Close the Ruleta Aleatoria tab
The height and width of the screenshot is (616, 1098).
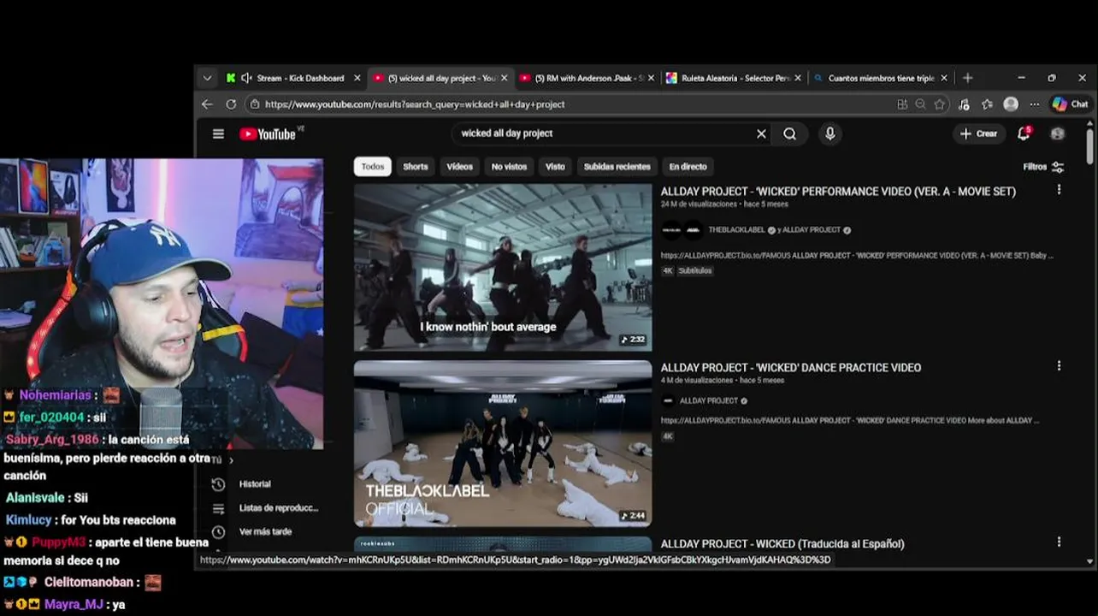[x=798, y=78]
